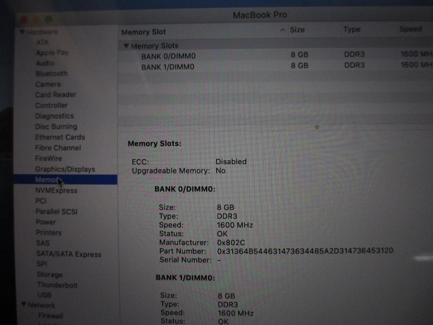433x325 pixels.
Task: Collapse the Hardware section triangle
Action: [22, 32]
